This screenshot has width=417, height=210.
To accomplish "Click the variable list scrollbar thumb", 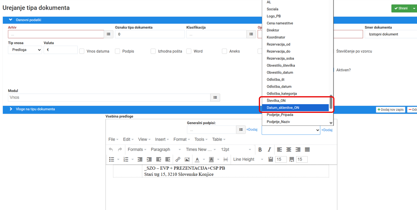I will coord(331,102).
